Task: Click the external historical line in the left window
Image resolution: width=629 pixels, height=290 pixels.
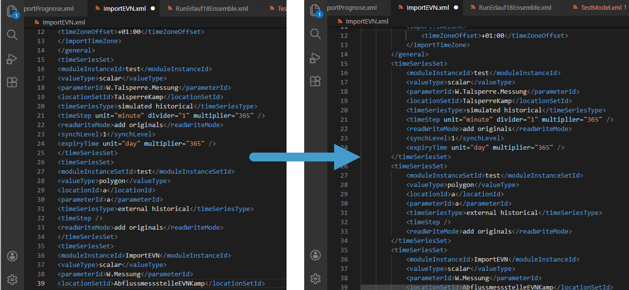Action: point(156,209)
